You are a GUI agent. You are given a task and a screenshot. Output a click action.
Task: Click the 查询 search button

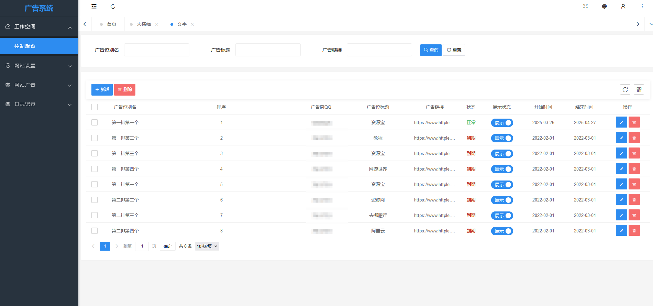tap(431, 50)
